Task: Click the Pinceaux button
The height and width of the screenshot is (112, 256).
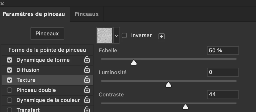Action: coord(47,34)
